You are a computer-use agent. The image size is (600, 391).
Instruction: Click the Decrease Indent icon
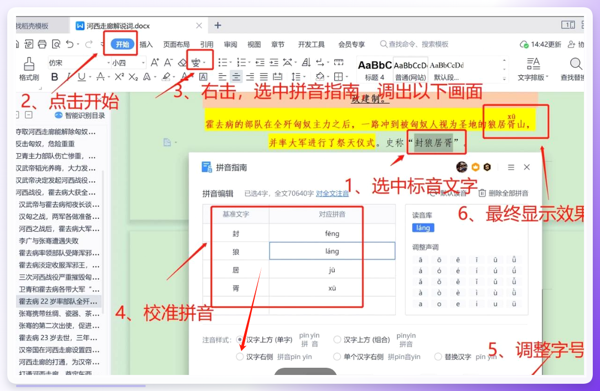coord(260,63)
